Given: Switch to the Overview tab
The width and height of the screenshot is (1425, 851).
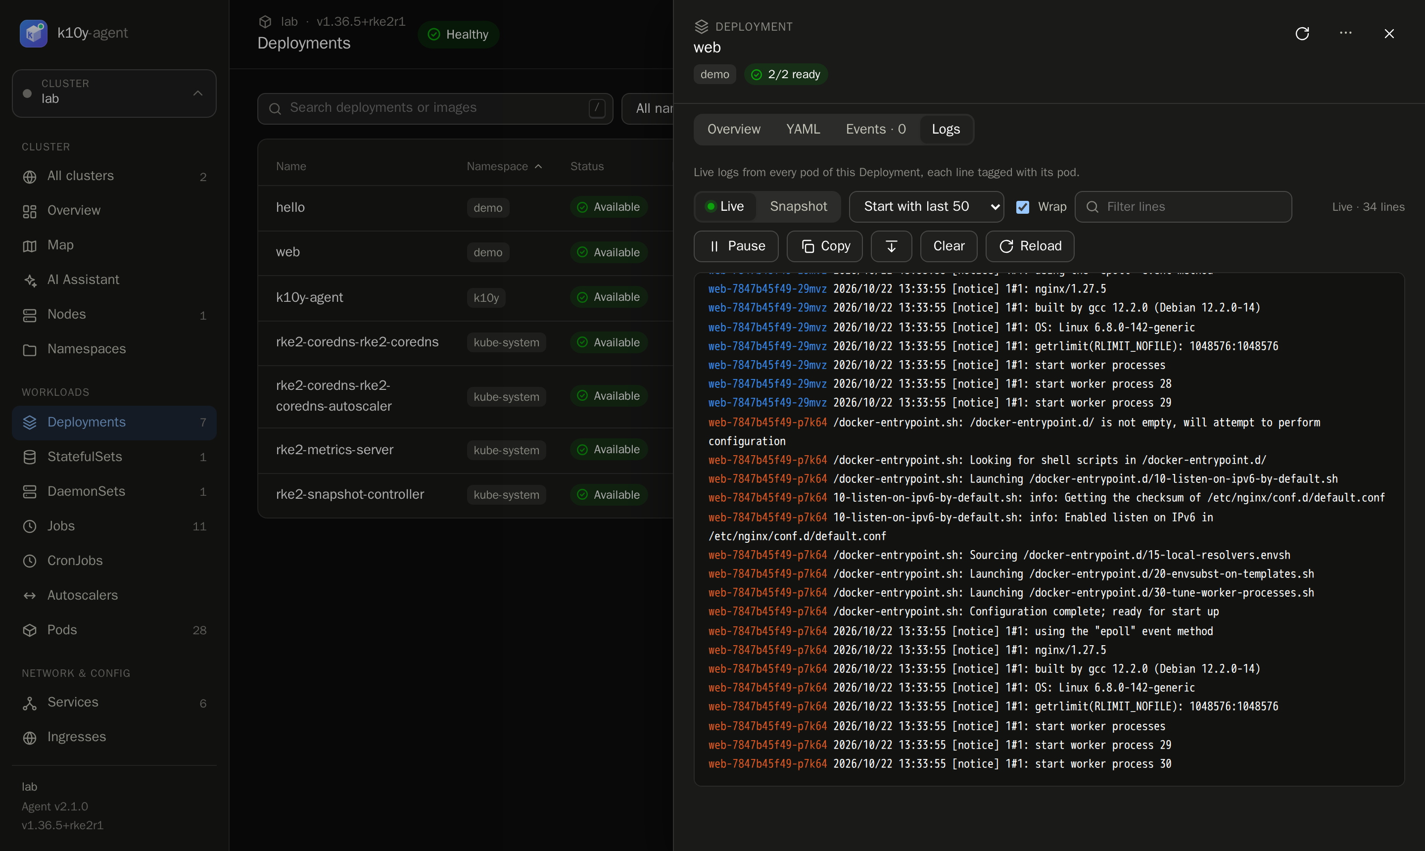Looking at the screenshot, I should coord(733,129).
